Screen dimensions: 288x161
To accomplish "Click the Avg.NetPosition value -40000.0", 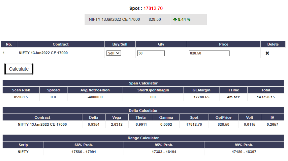I will coord(95,97).
